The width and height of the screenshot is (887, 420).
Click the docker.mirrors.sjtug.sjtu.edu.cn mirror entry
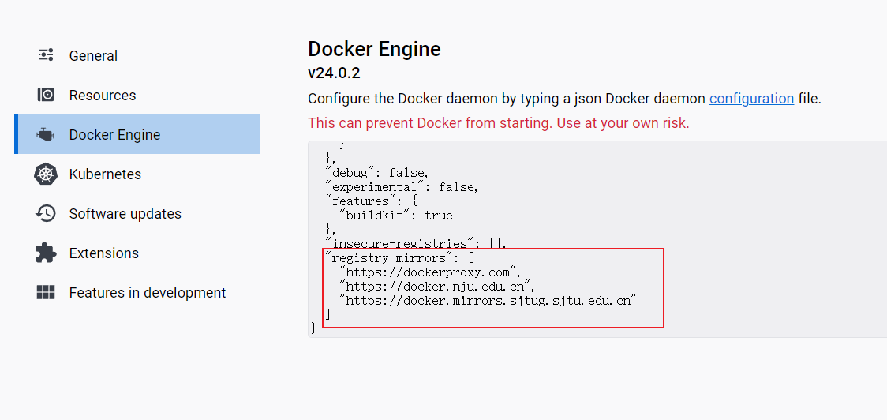[x=488, y=300]
